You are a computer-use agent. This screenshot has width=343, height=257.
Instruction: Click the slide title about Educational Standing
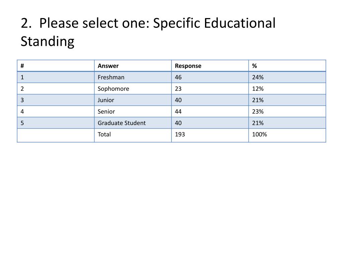coord(148,32)
